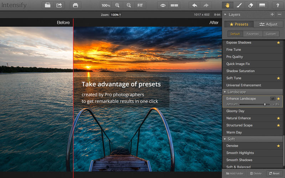
Task: Choose the Gradient tool in the toolbar
Action: pos(262,5)
